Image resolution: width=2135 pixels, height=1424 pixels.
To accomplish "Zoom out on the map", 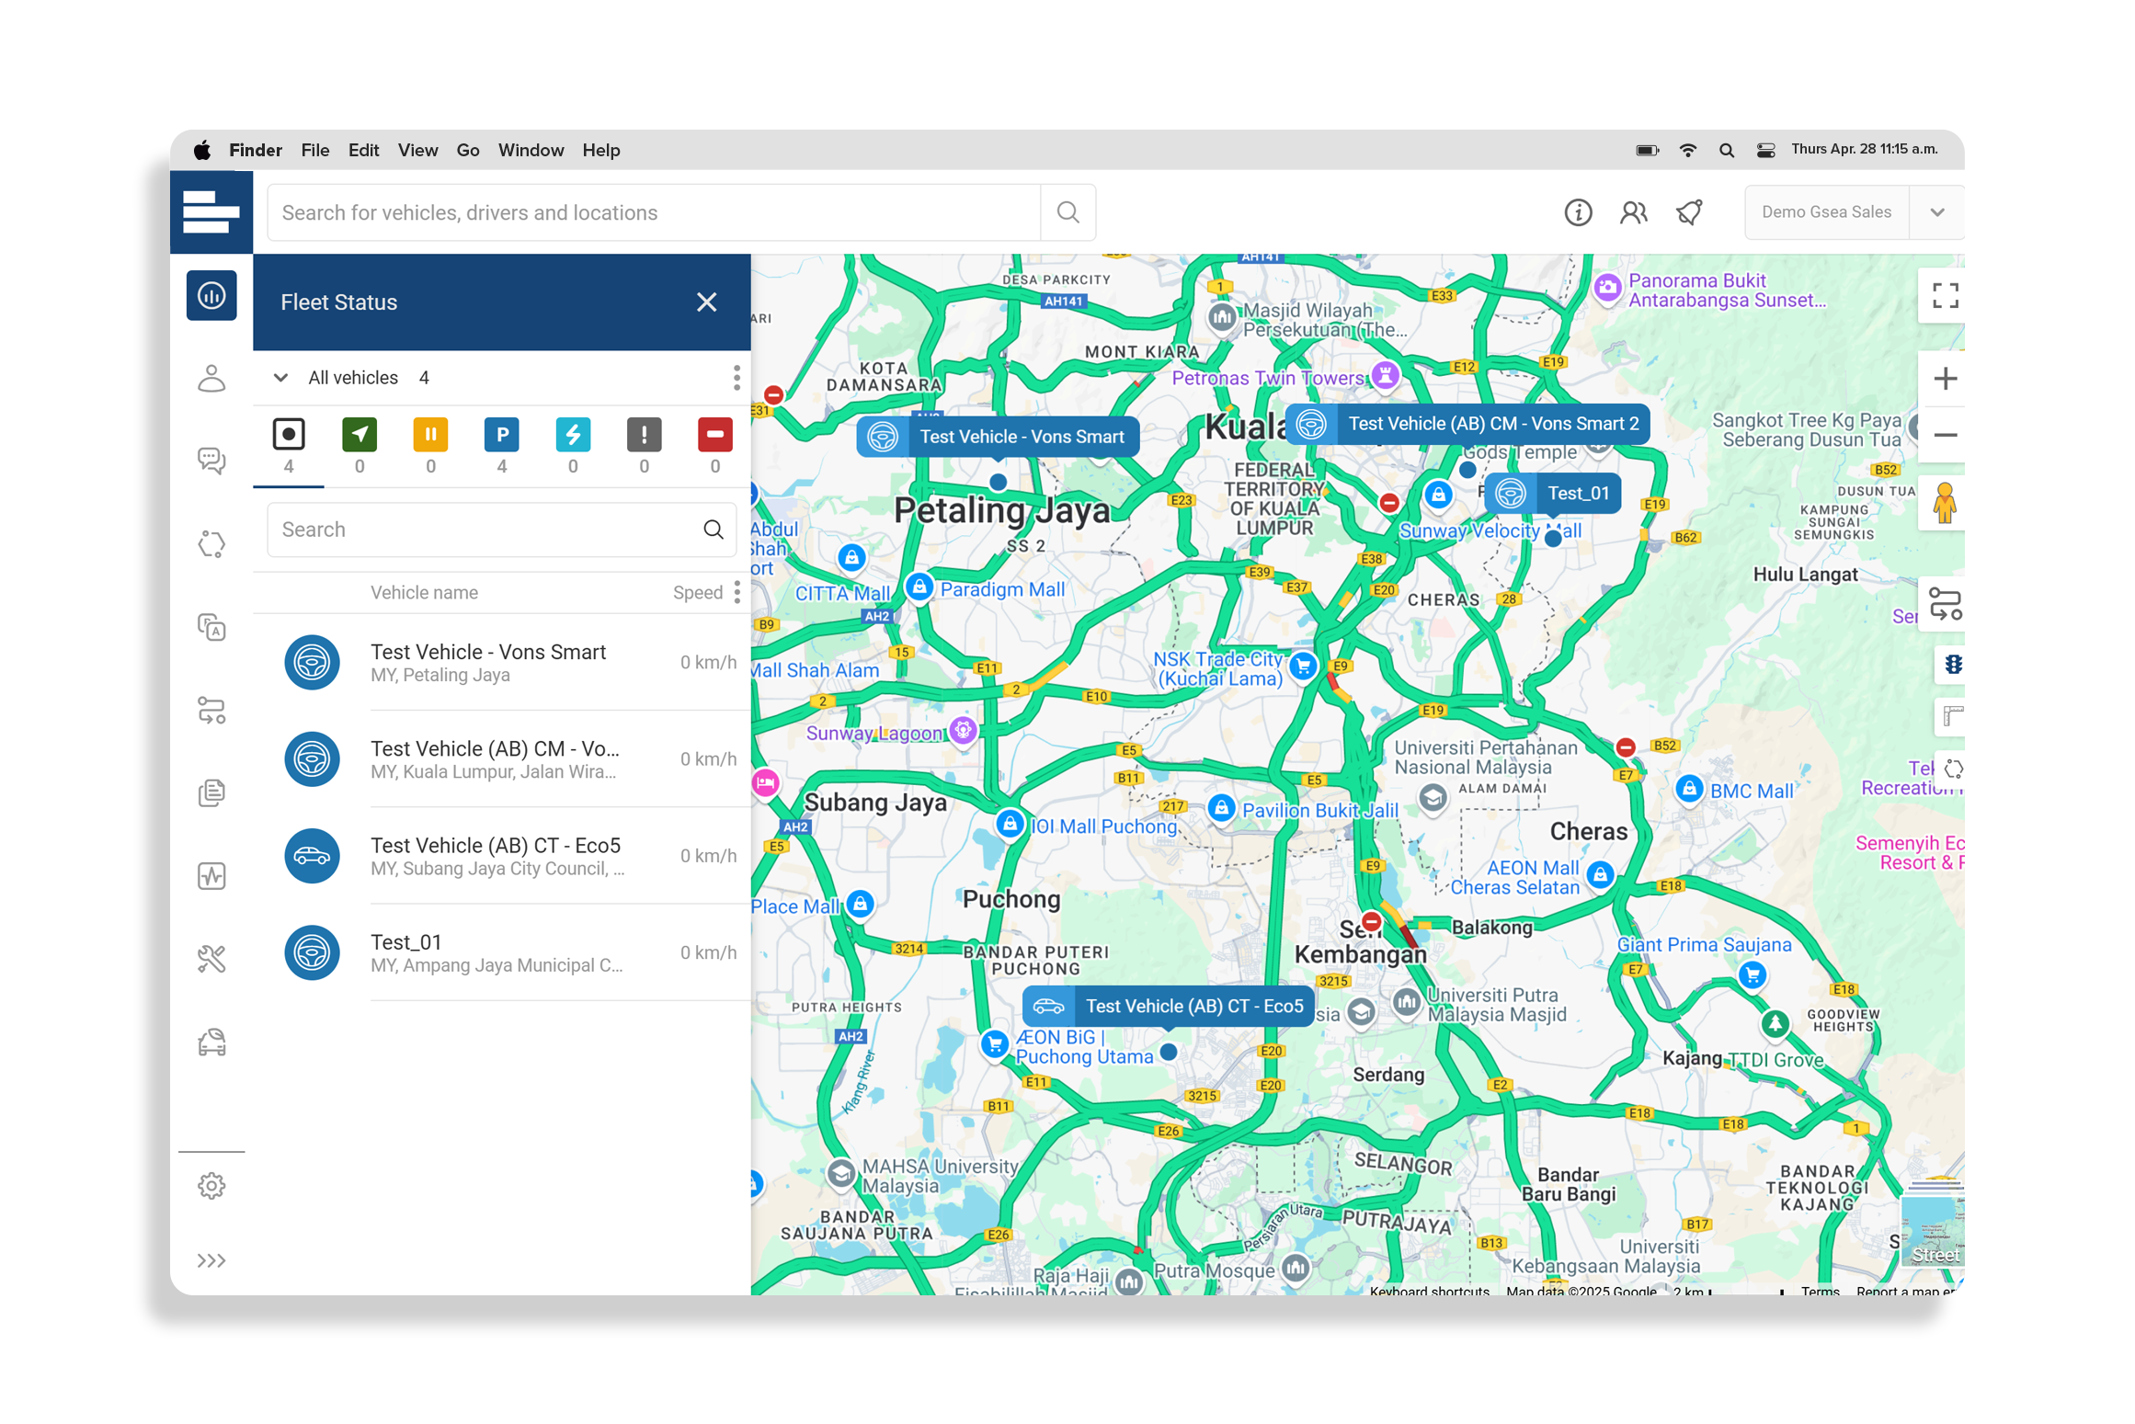I will (1945, 435).
